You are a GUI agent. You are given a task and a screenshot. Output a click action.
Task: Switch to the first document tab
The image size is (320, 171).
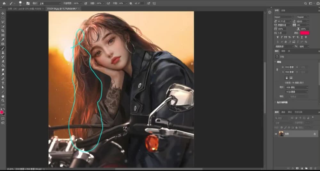point(24,9)
